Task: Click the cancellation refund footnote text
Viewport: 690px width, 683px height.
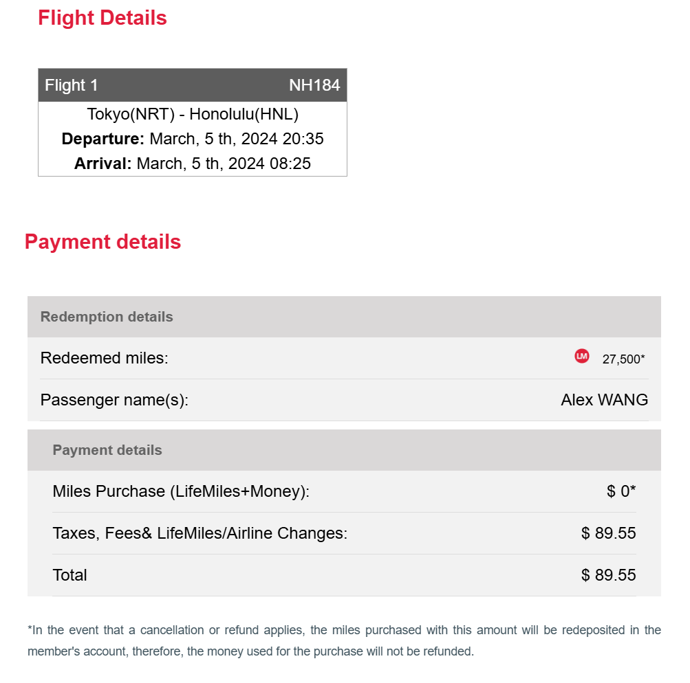Action: [x=344, y=640]
